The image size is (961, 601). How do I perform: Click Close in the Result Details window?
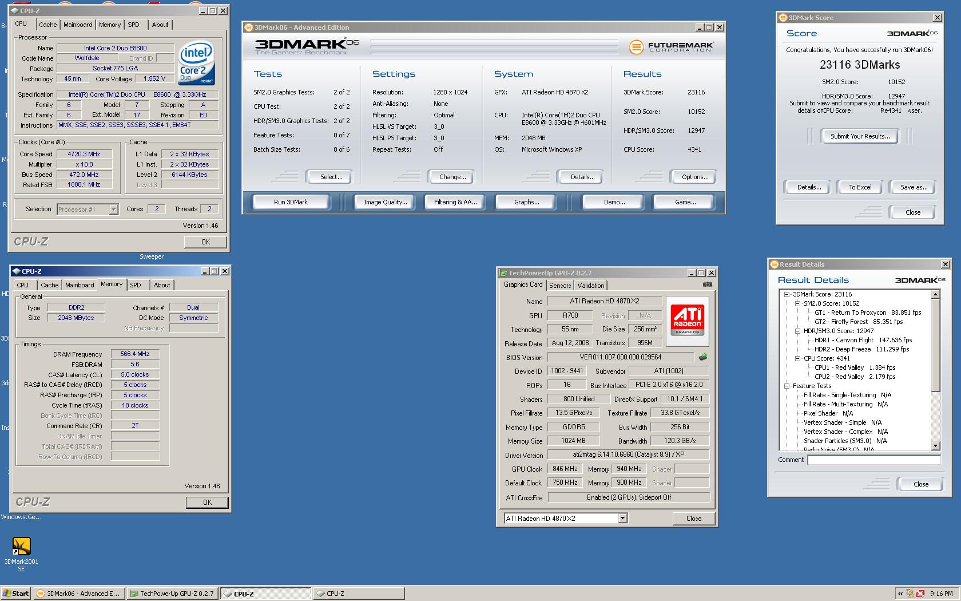click(921, 484)
